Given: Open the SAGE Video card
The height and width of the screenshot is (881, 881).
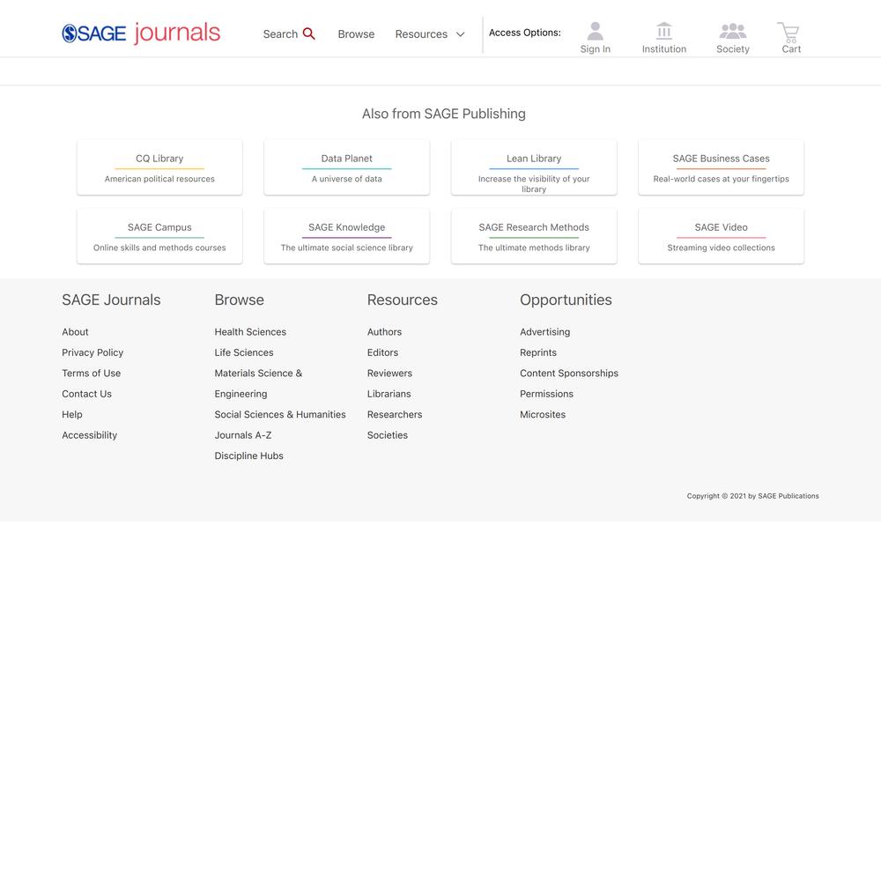Looking at the screenshot, I should 721,236.
